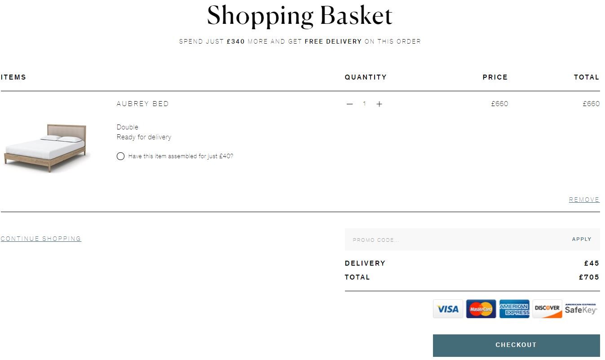This screenshot has width=605, height=360.
Task: Click the American Express payment icon
Action: (514, 309)
